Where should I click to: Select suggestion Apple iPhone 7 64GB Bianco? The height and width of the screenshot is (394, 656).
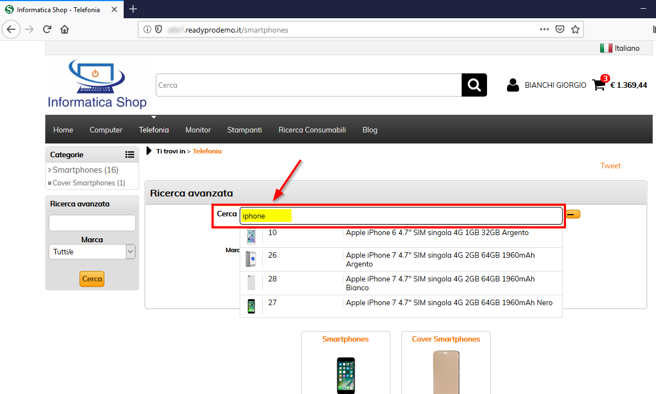pos(440,283)
